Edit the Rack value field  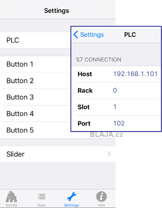pyautogui.click(x=115, y=90)
